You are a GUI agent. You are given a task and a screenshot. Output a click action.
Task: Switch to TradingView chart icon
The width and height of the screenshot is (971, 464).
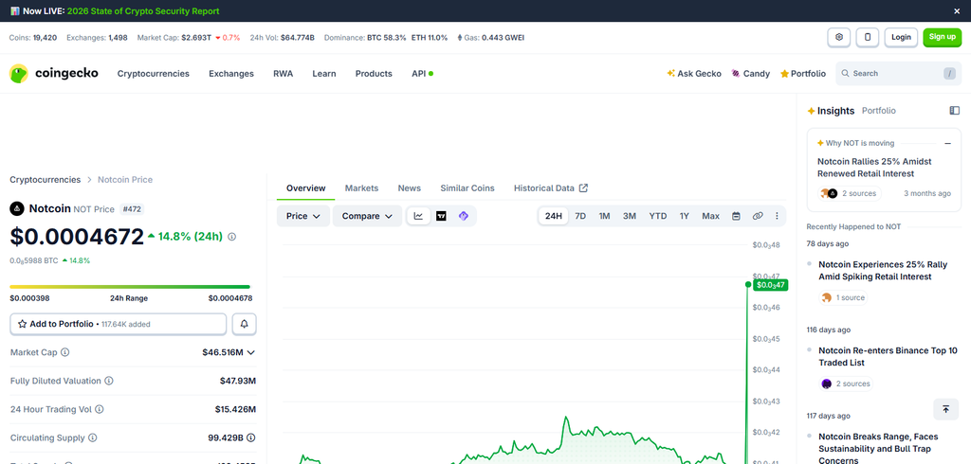point(441,216)
